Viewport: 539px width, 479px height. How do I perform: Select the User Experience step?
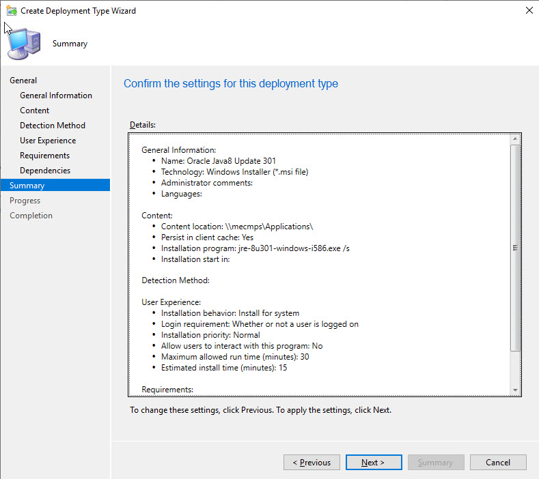point(48,141)
